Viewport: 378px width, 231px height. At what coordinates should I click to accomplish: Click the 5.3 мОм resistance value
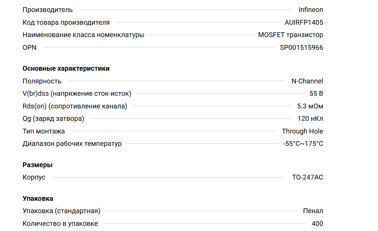coord(310,106)
